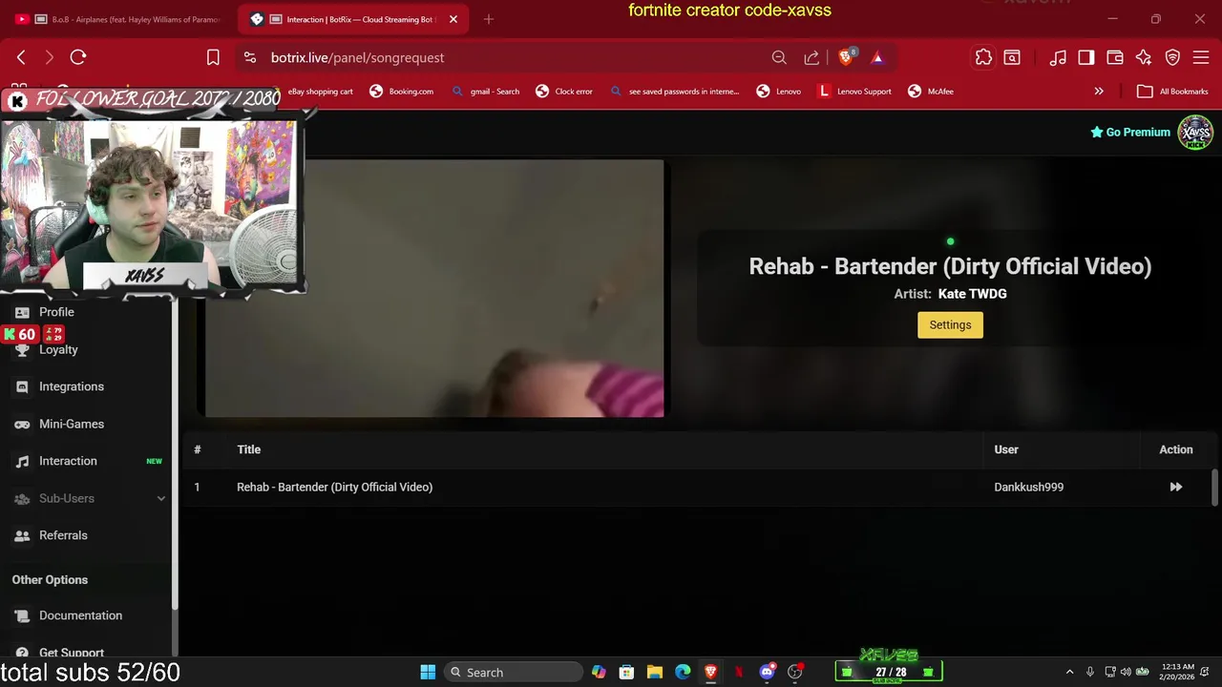Show hidden system tray icons chevron
The image size is (1222, 687).
[1069, 672]
